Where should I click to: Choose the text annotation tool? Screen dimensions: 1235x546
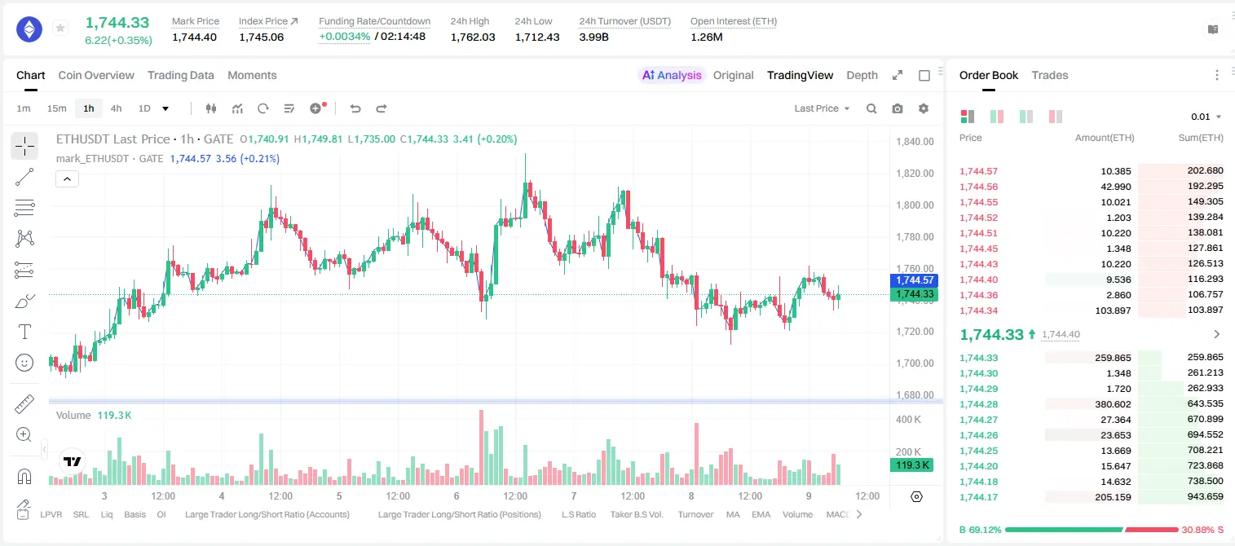coord(24,332)
